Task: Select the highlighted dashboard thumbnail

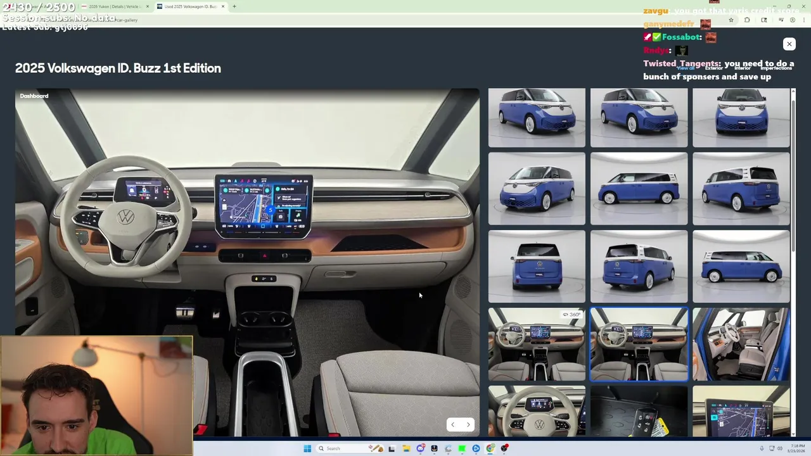Action: click(639, 344)
